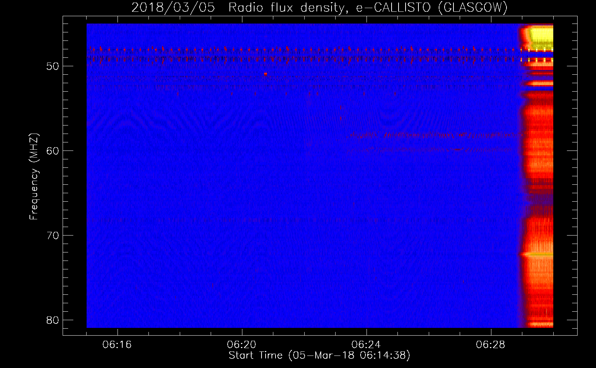596x368 pixels.
Task: Click the 06:28 time tick label
Action: [490, 345]
